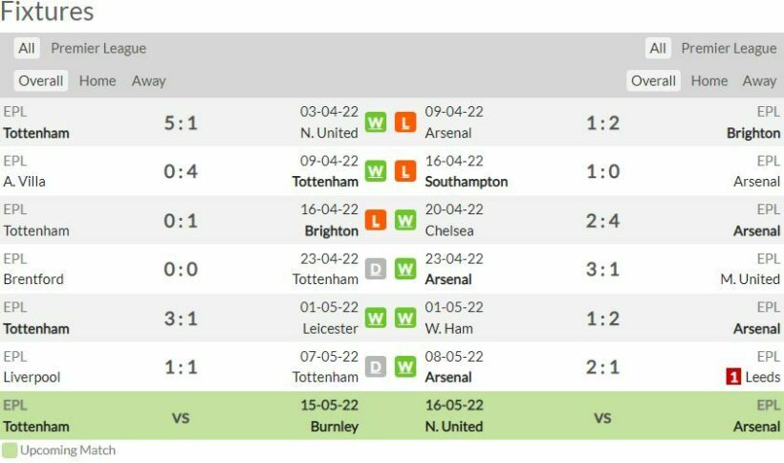Select left-side All competitions filter
The width and height of the screenshot is (784, 463).
click(27, 48)
